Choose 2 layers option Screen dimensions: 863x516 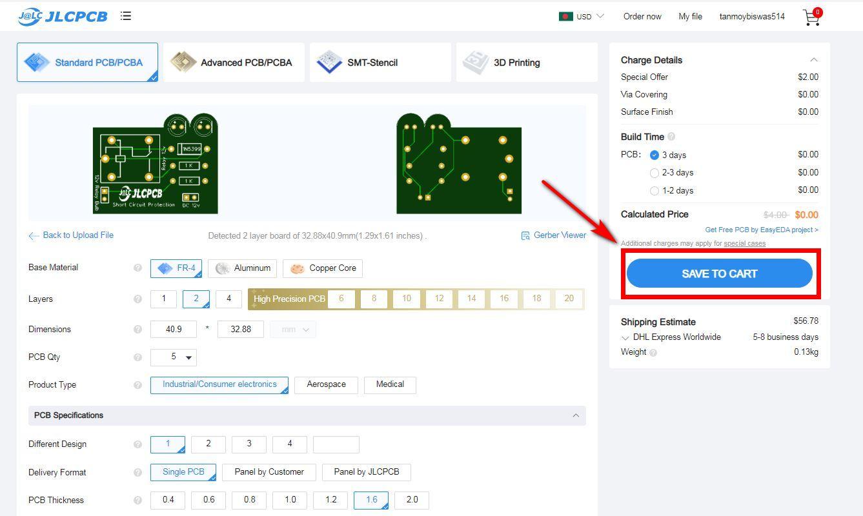196,299
